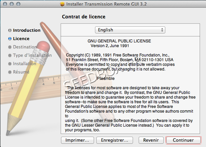Click the bullet next to Installation step
The width and height of the screenshot is (206, 147).
point(10,64)
